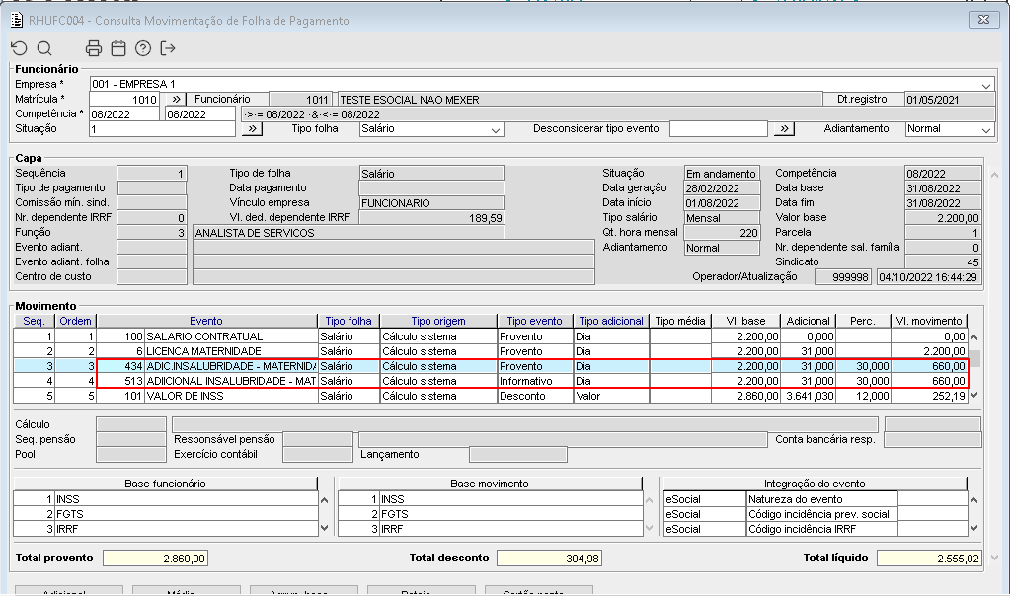Expand the Empresa dropdown

(986, 85)
